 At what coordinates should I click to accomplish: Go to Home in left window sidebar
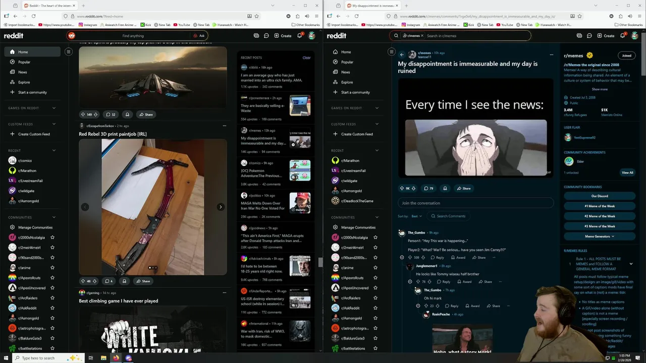pyautogui.click(x=32, y=52)
